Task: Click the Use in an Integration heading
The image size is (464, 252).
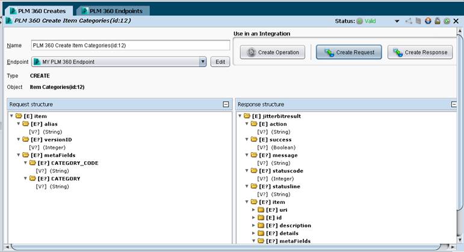Action: pyautogui.click(x=262, y=34)
